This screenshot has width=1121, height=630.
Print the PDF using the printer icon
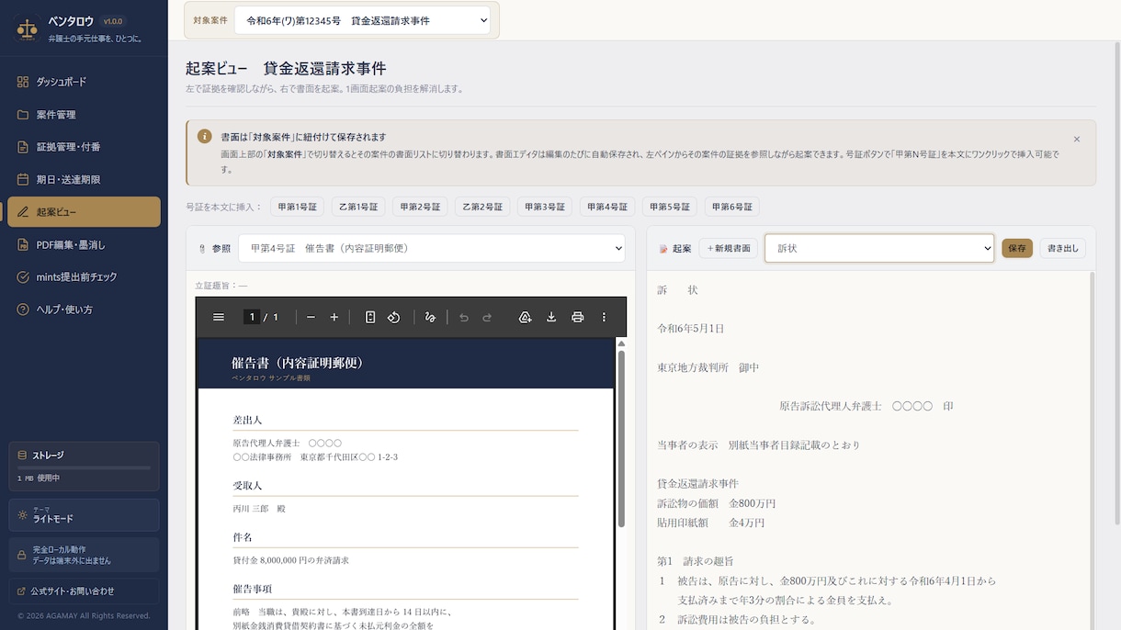click(578, 317)
